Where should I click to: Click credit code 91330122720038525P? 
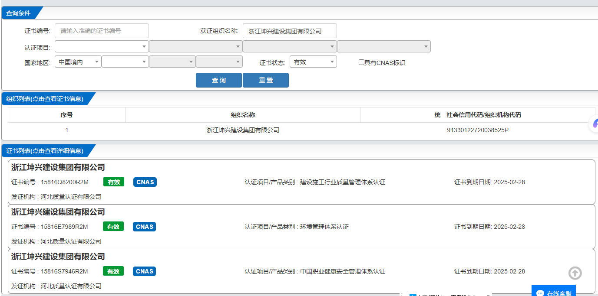click(x=478, y=130)
